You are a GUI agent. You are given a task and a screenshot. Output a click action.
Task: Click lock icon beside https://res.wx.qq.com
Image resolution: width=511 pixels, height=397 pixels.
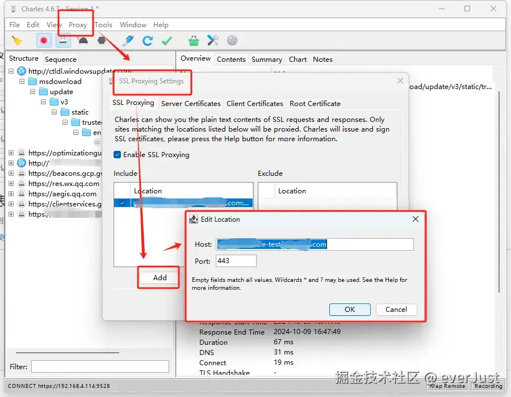(22, 184)
